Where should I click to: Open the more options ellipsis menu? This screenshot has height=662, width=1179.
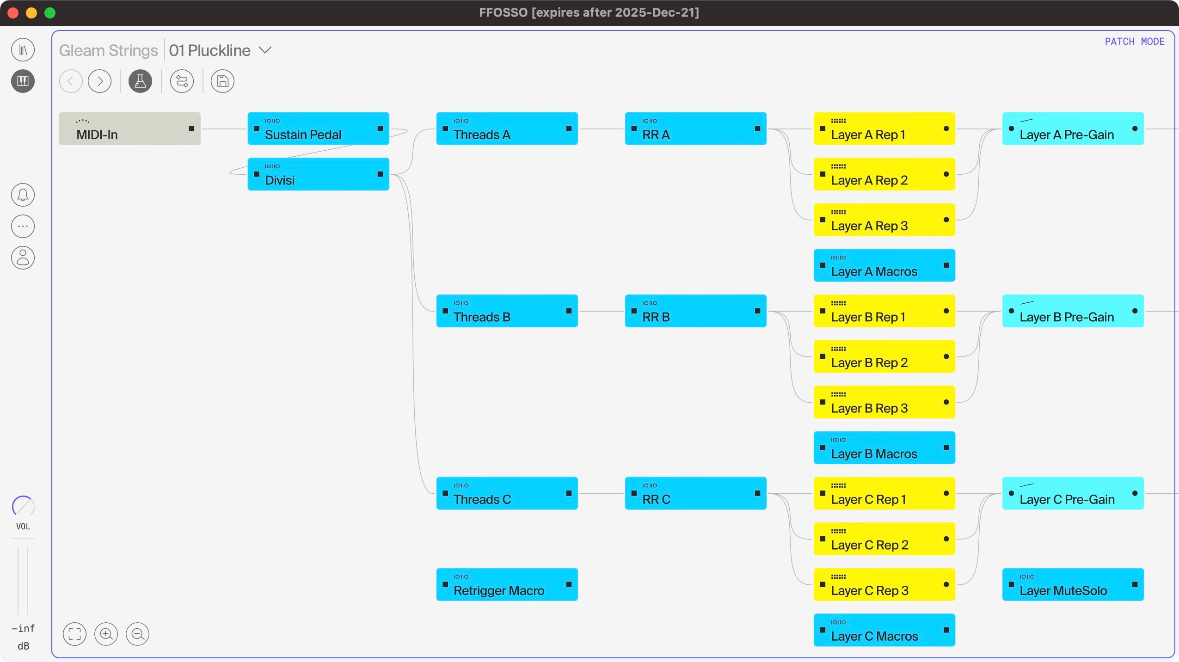click(23, 226)
